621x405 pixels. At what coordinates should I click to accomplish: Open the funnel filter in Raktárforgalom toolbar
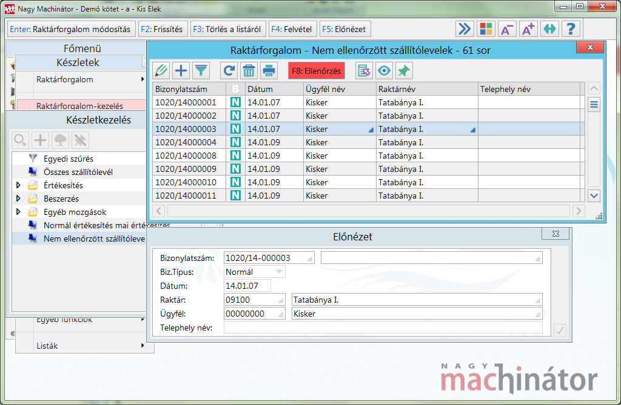(x=201, y=71)
